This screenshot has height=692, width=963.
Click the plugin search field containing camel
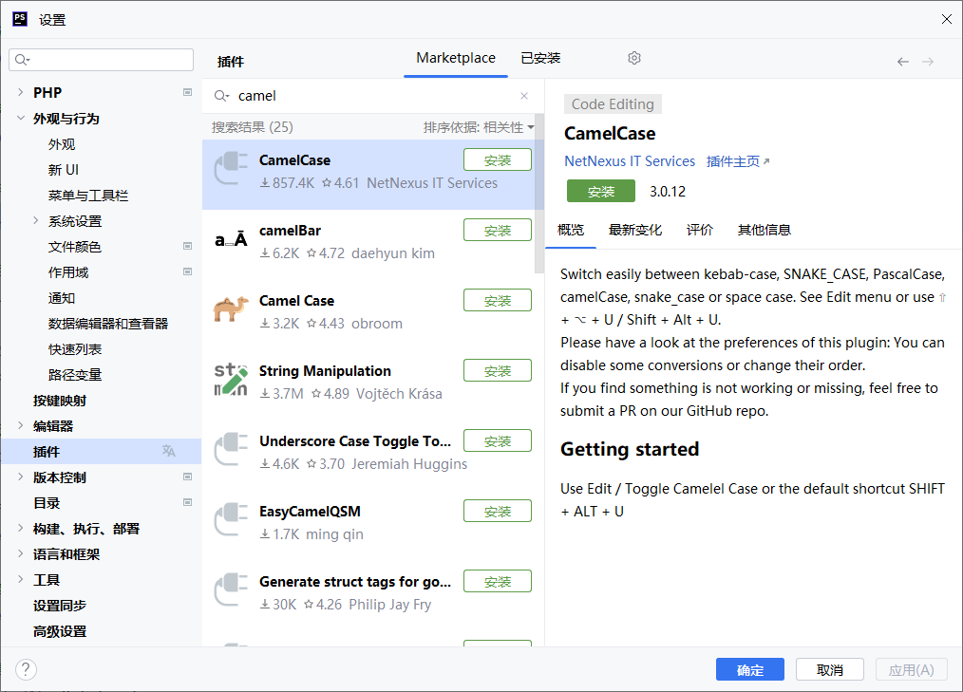pos(370,96)
